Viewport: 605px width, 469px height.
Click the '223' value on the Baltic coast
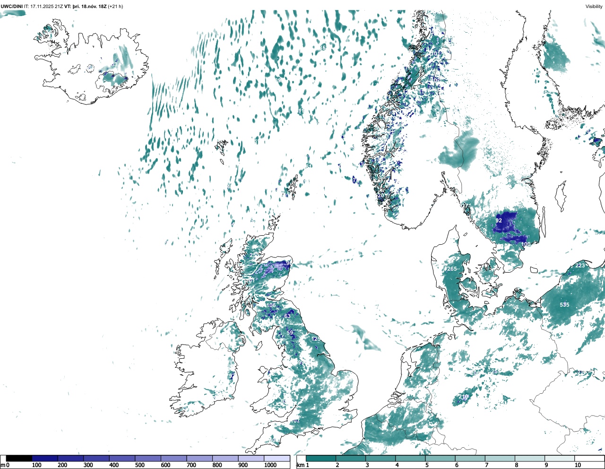click(580, 265)
